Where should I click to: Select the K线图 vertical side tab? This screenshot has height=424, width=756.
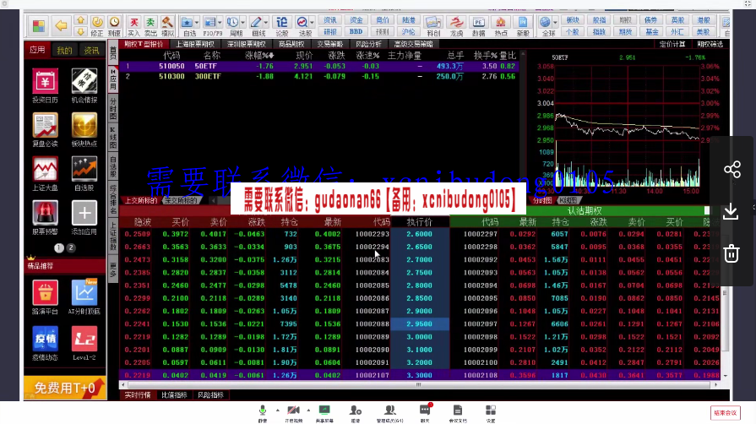(113, 138)
